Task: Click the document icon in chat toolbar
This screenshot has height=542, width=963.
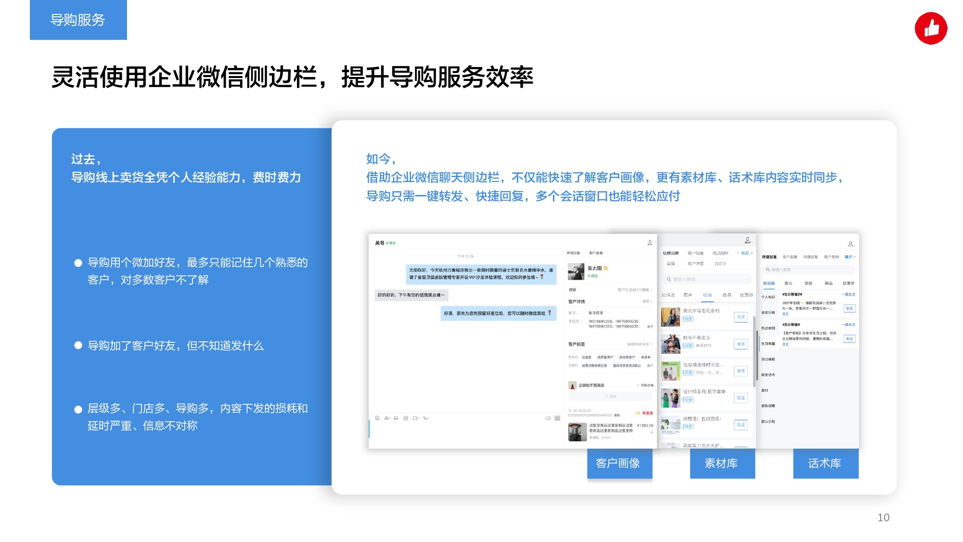Action: pyautogui.click(x=406, y=418)
